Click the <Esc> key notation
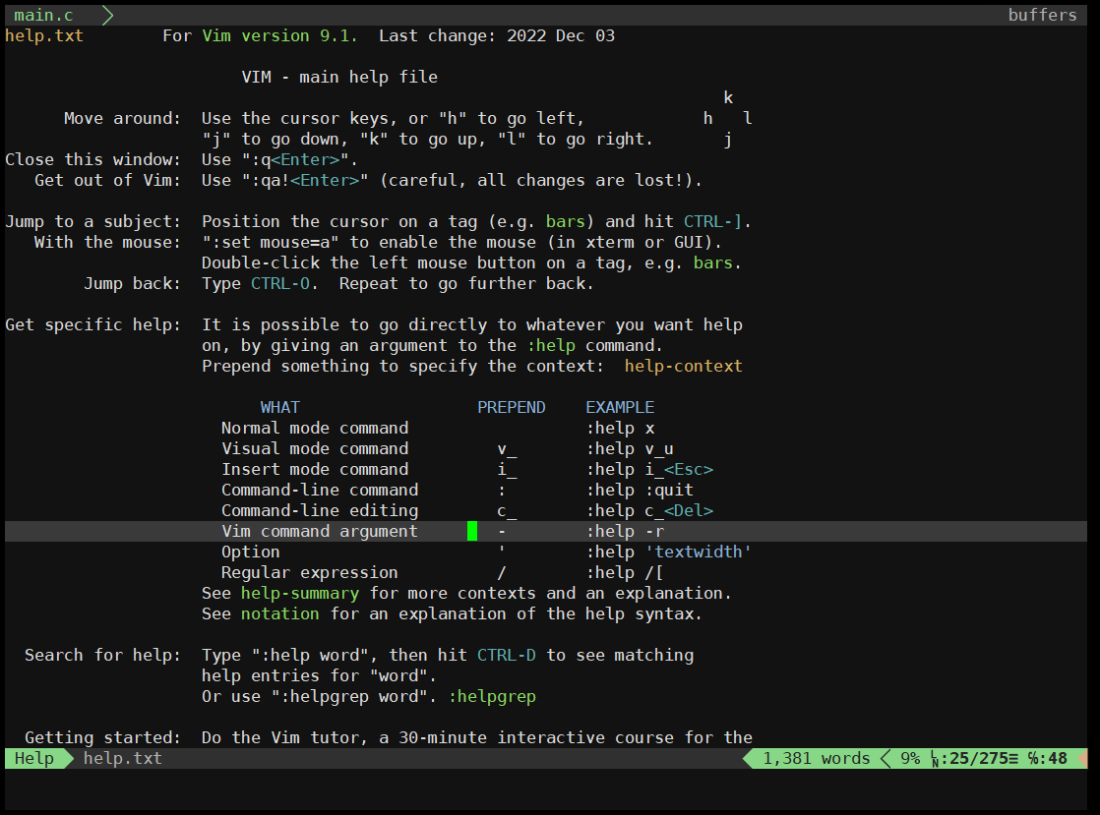Image resolution: width=1100 pixels, height=815 pixels. (x=688, y=470)
